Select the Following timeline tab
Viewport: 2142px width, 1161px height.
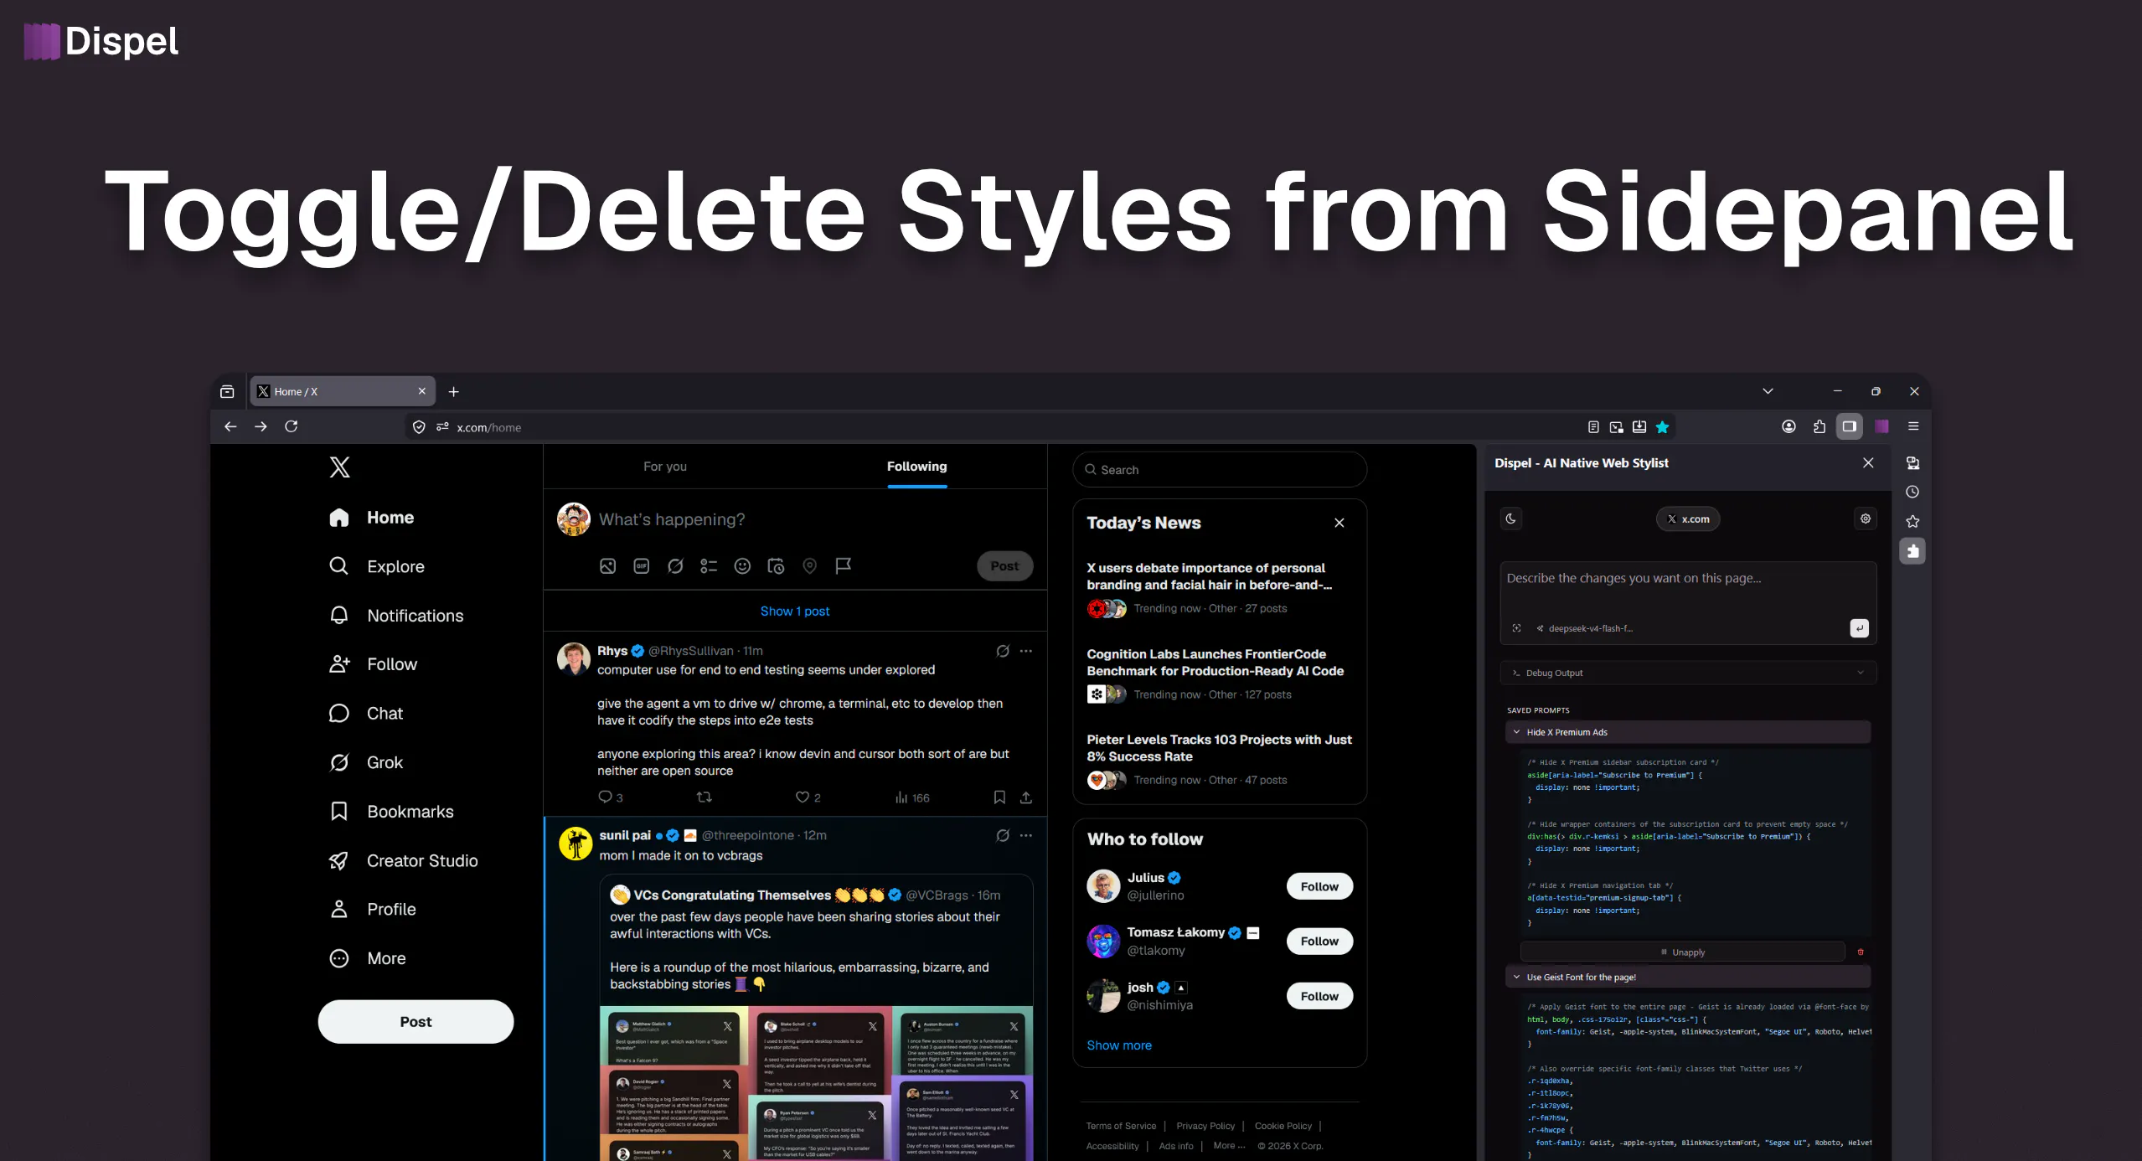pyautogui.click(x=916, y=467)
